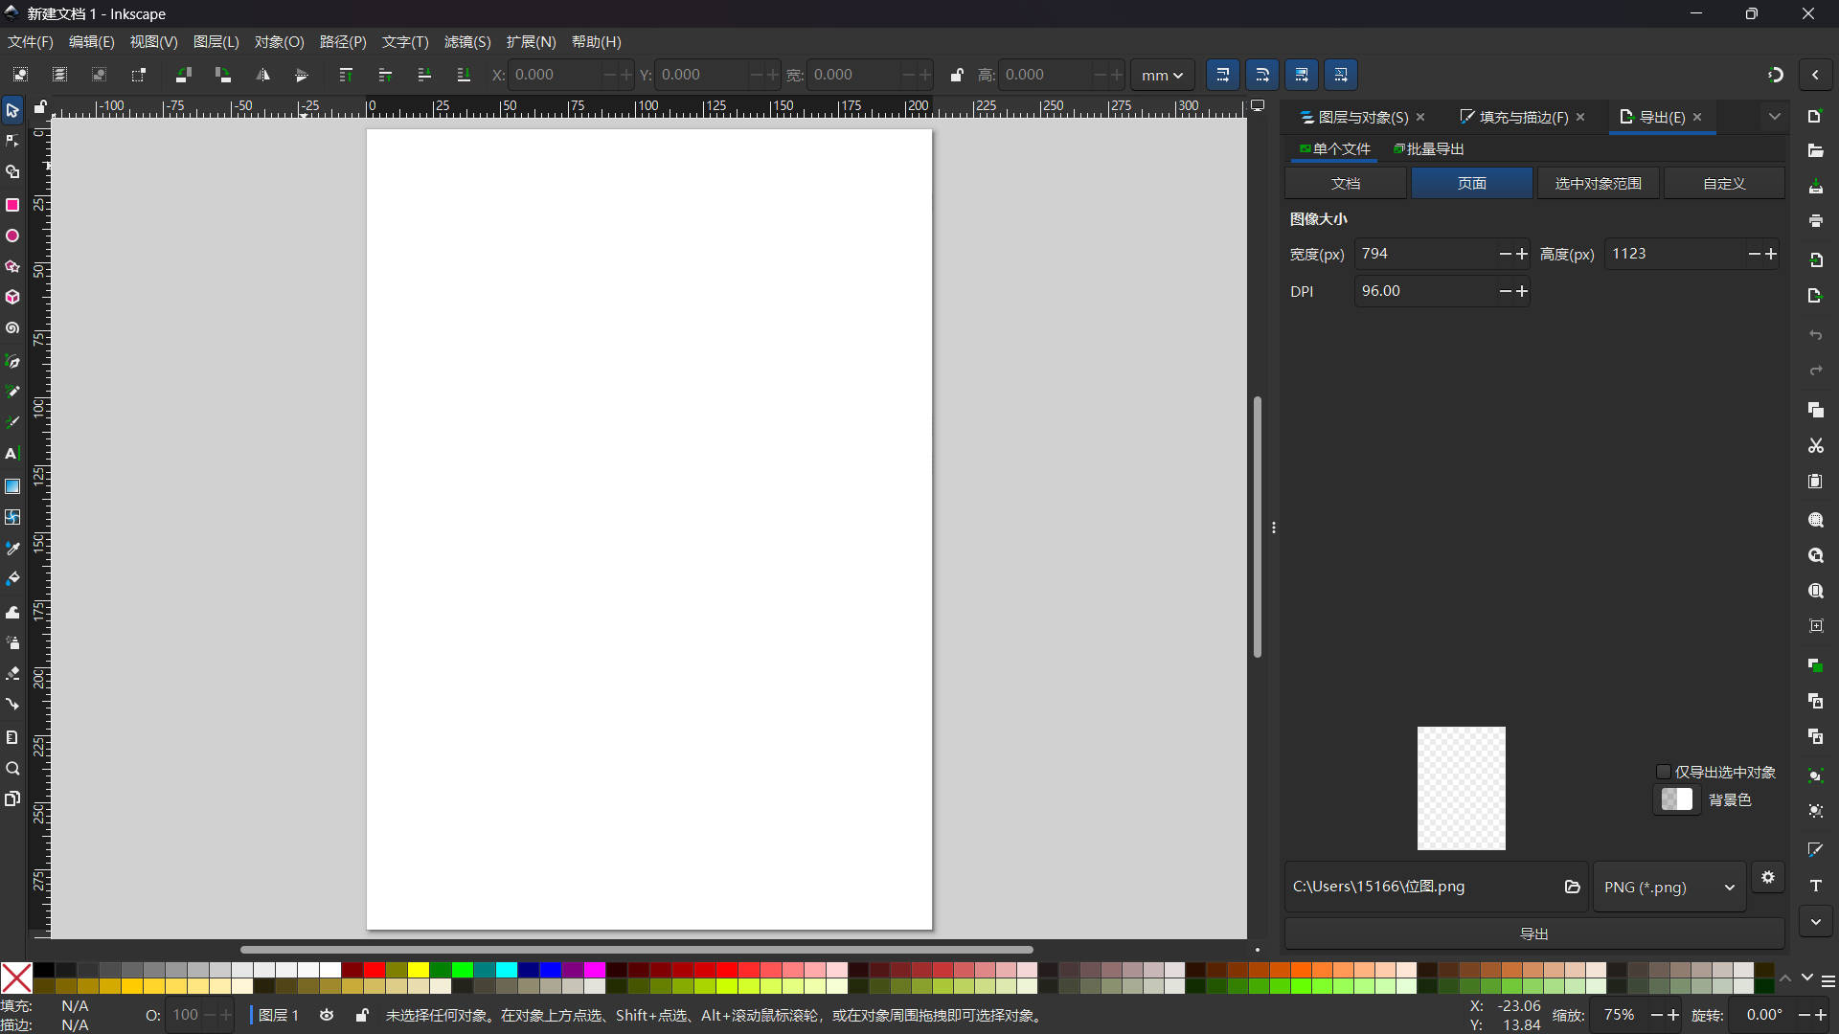Open the 路径(P) menu
Screen dimensions: 1839x1034
343,42
